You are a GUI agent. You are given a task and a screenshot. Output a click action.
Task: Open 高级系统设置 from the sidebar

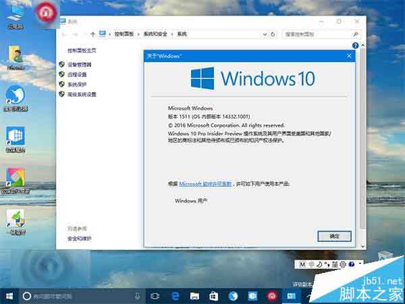point(82,95)
